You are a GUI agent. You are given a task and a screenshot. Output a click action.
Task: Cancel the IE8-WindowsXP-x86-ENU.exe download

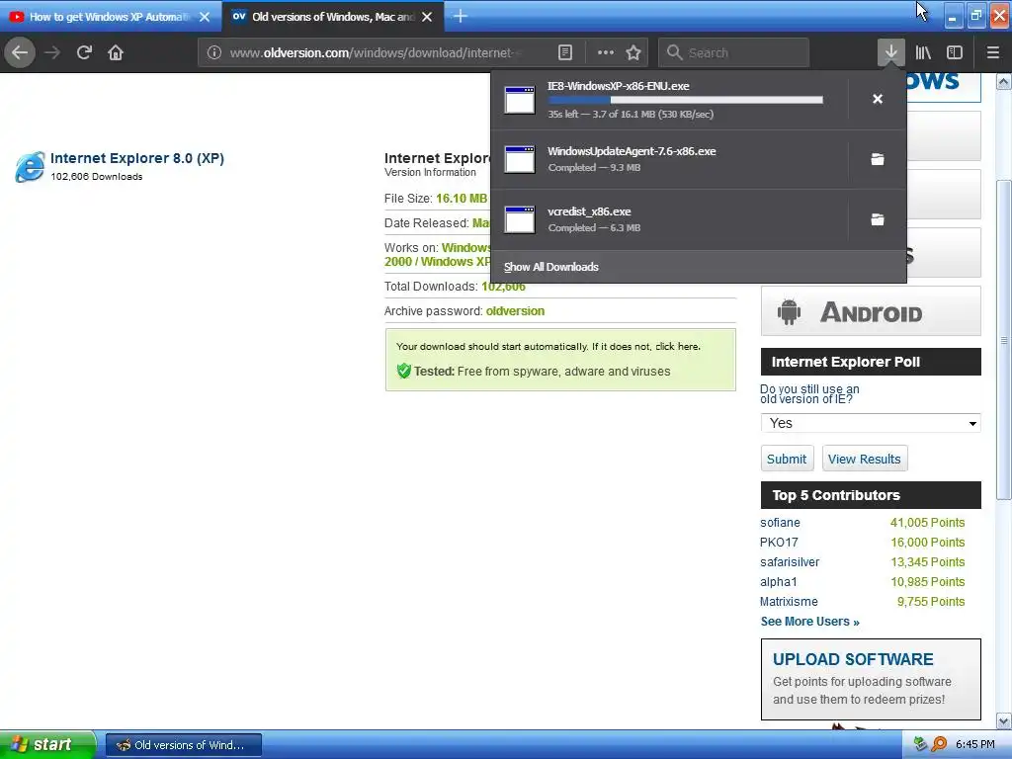[878, 99]
